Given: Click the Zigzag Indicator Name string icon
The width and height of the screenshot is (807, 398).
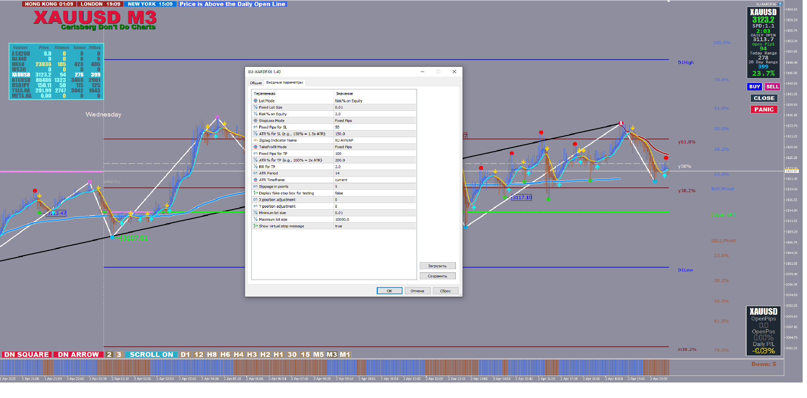Looking at the screenshot, I should [x=255, y=140].
